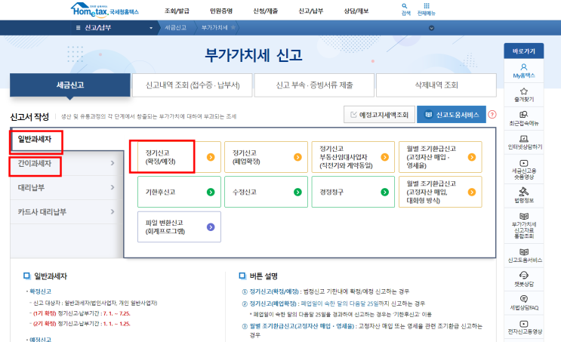Expand the breadcrumb bar down chevron

tap(431, 28)
